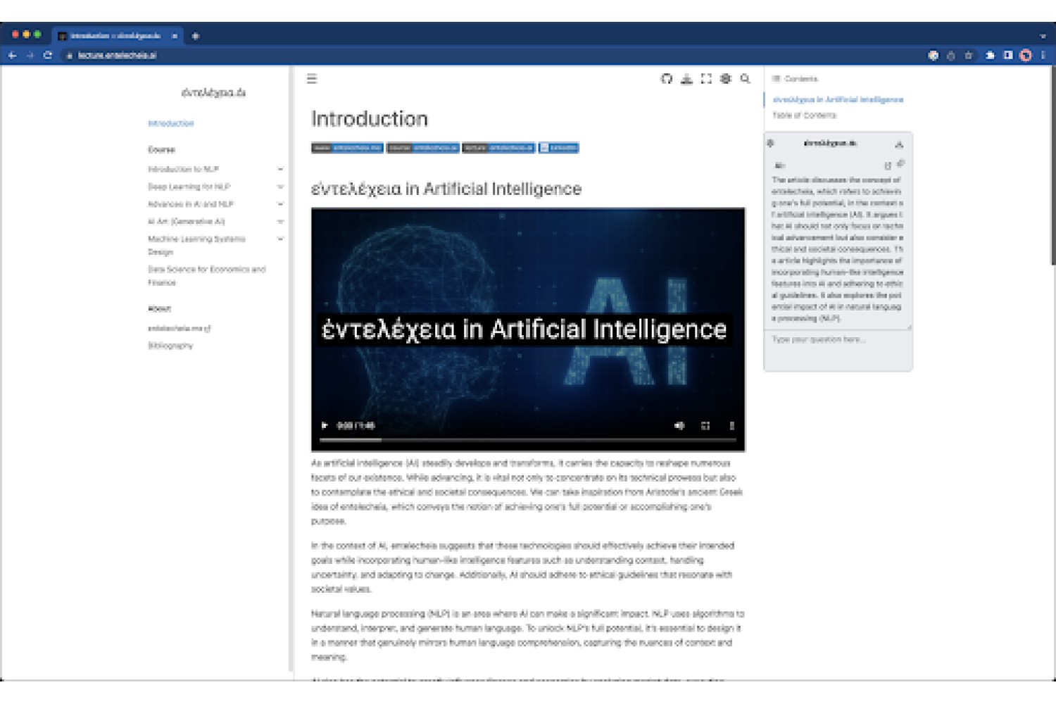Image resolution: width=1056 pixels, height=704 pixels.
Task: Jump to Table of Contents entry
Action: pyautogui.click(x=805, y=115)
